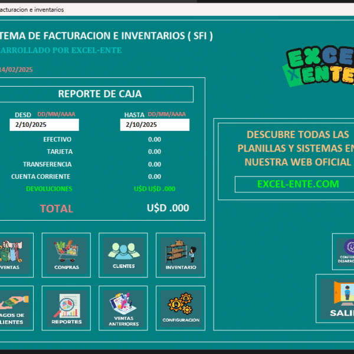Screen dimensions: 354x354
Task: Open the Ventas module
Action: click(13, 254)
